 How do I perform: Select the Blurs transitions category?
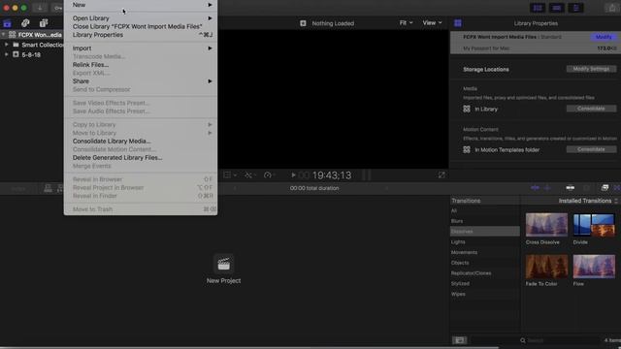pos(485,221)
